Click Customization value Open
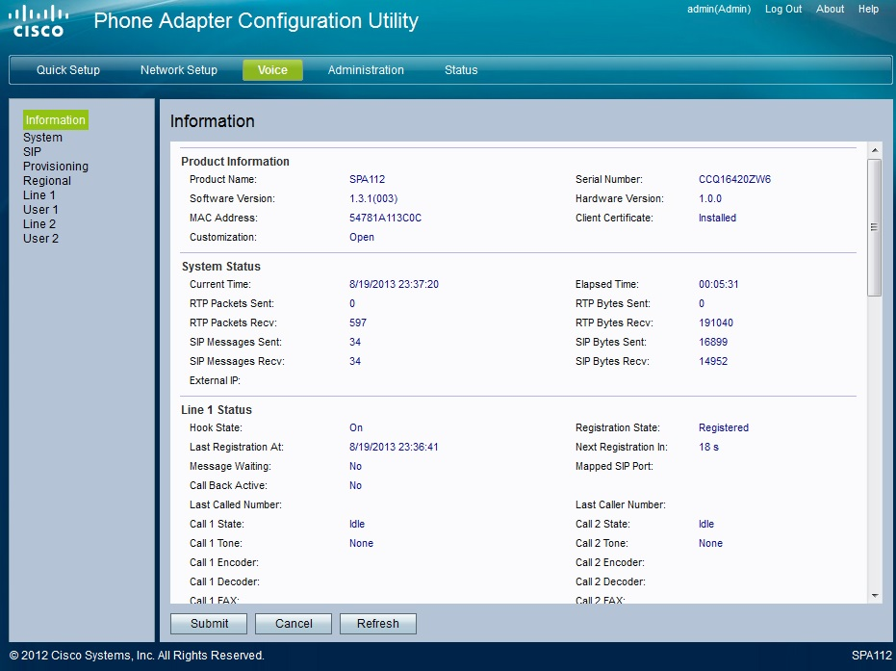 click(x=362, y=237)
